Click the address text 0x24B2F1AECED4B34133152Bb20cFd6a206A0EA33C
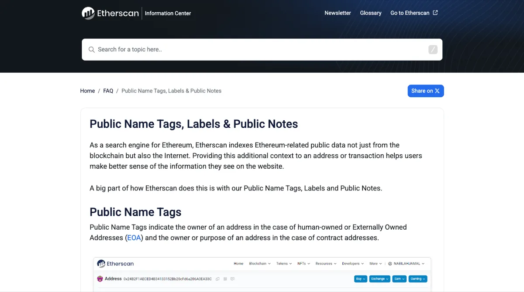Screen dimensions: 524x292 tap(167, 279)
